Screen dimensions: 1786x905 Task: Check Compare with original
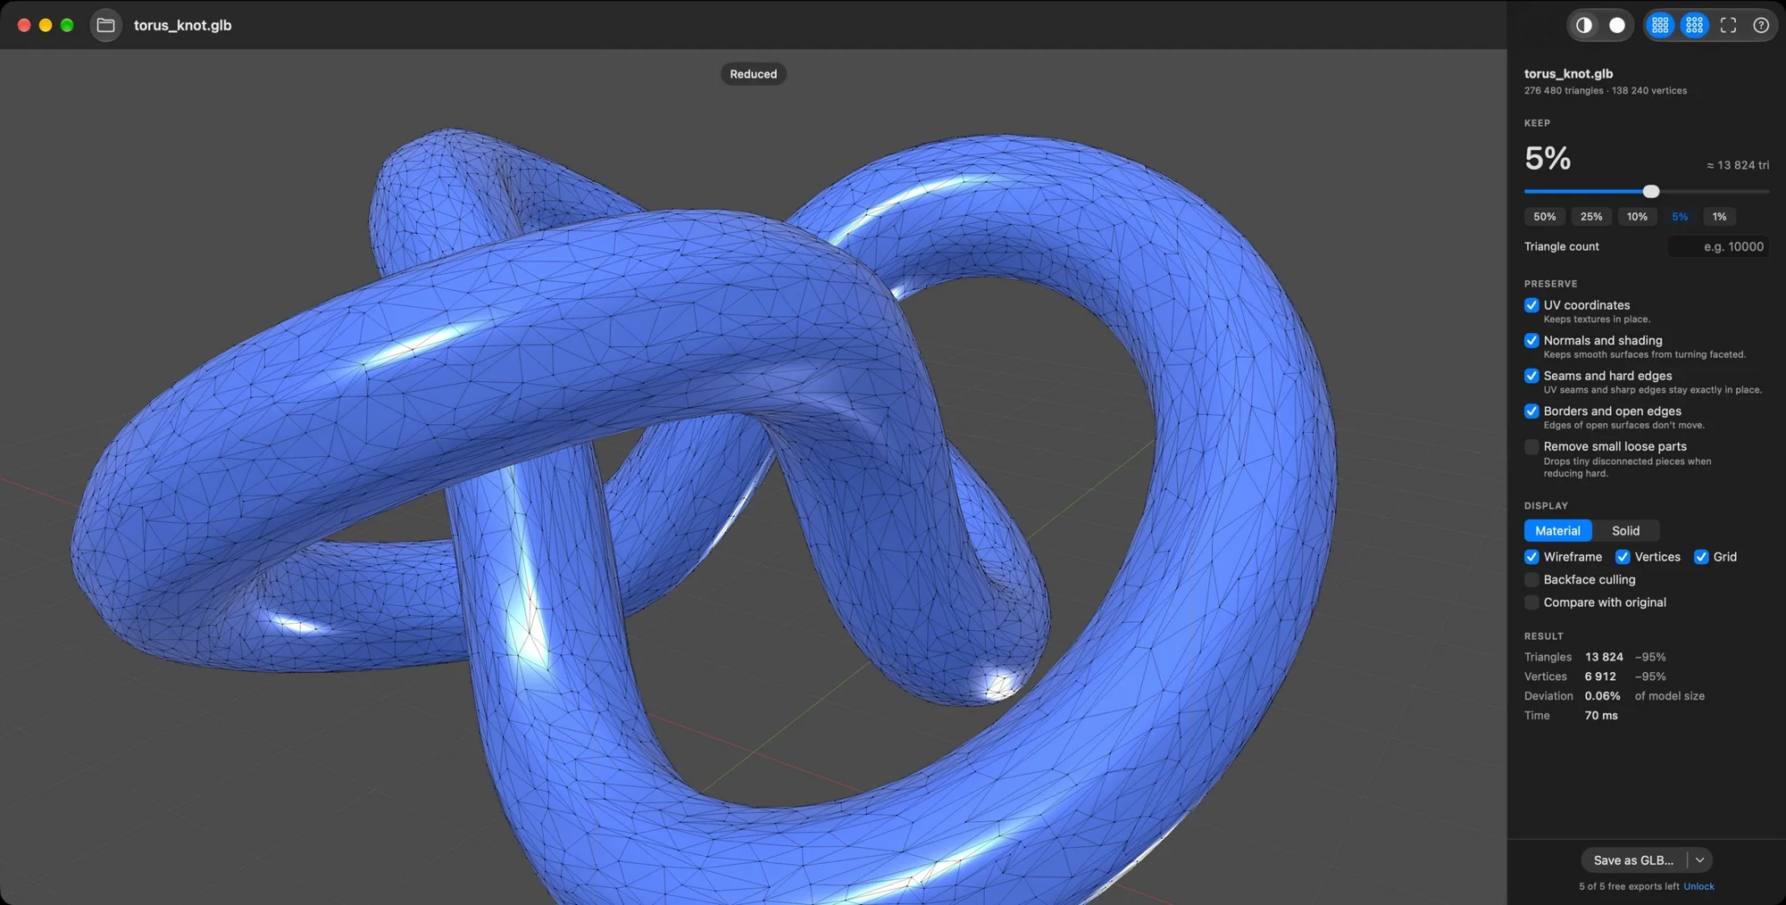[1531, 602]
